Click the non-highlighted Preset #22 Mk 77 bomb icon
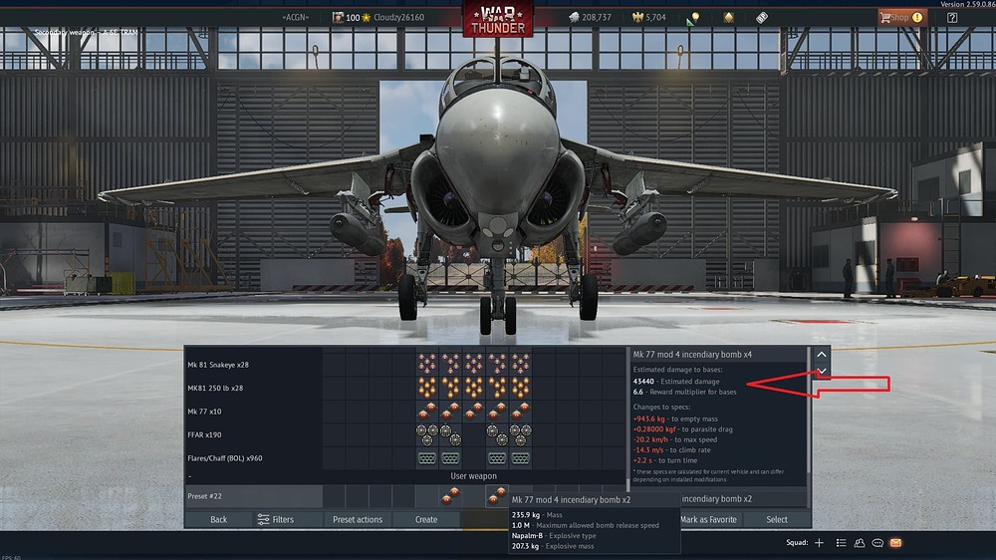 tap(450, 496)
